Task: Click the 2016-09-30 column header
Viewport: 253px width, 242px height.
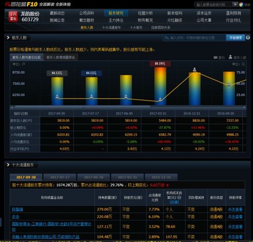Action: point(226,114)
